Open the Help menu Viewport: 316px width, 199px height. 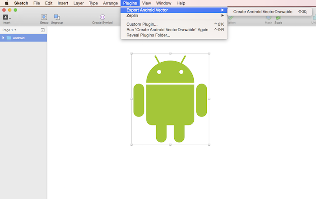click(x=181, y=3)
